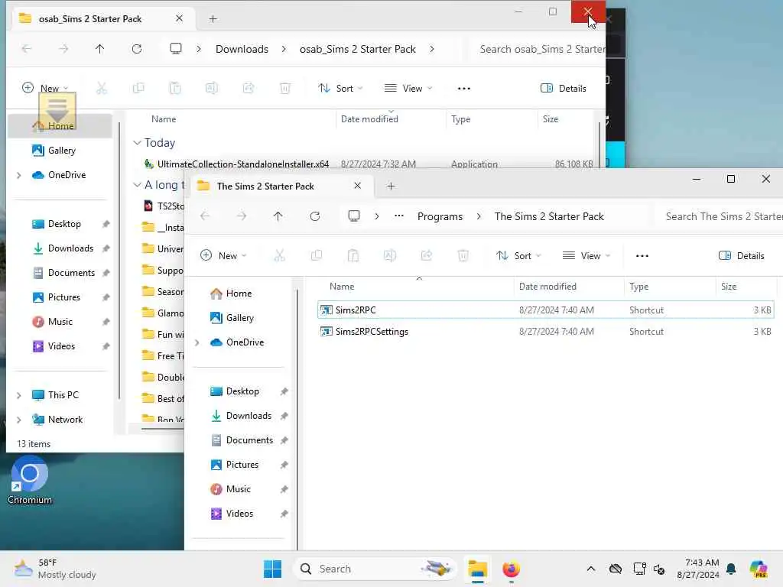This screenshot has width=783, height=587.
Task: Click Copy icon in front window toolbar
Action: [316, 255]
